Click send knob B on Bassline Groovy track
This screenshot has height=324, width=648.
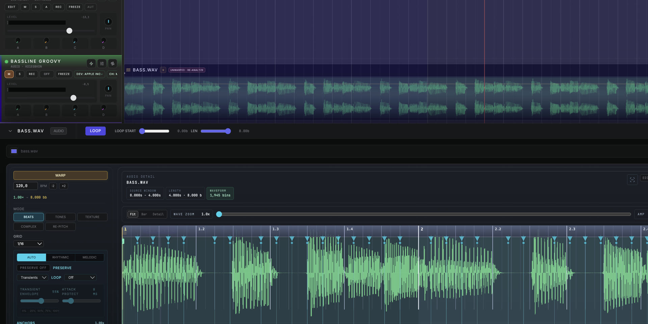pos(46,108)
